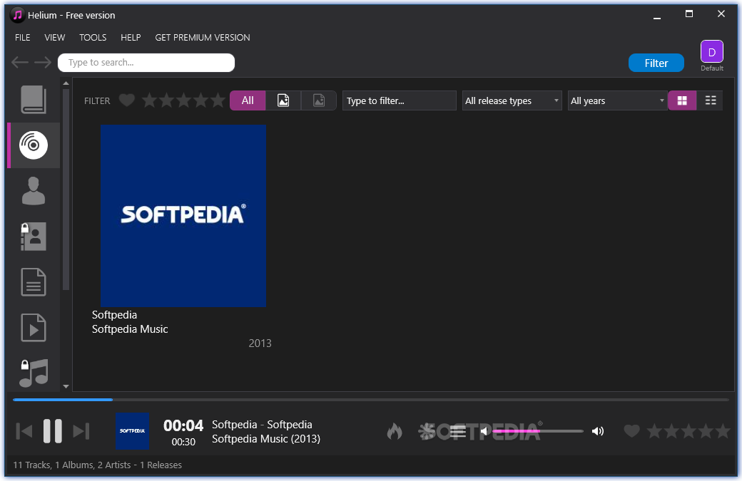Show only albums with cover pictures
742x481 pixels.
pyautogui.click(x=283, y=100)
